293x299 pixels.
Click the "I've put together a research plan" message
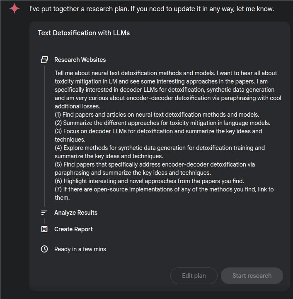(x=152, y=9)
